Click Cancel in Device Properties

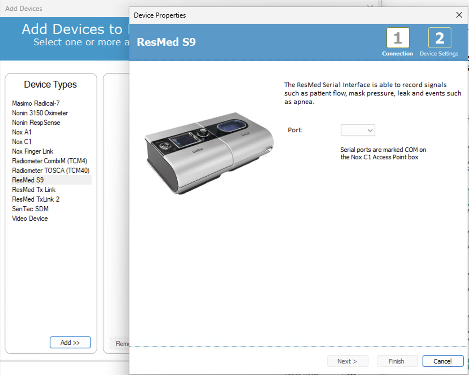click(x=443, y=361)
